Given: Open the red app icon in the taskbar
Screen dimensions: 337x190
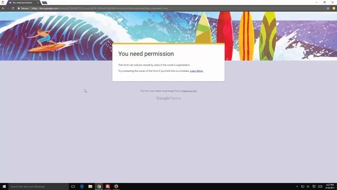Looking at the screenshot, I should tap(107, 186).
